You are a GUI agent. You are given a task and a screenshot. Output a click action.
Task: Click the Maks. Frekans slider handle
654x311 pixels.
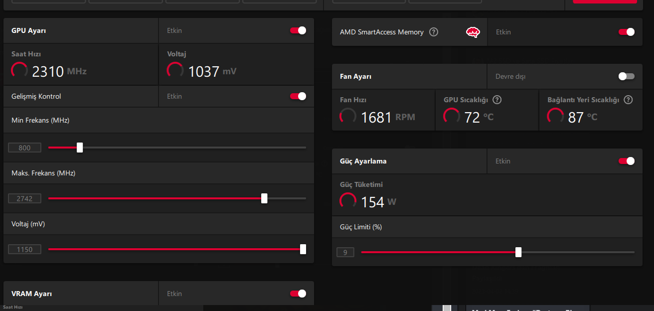click(x=264, y=198)
